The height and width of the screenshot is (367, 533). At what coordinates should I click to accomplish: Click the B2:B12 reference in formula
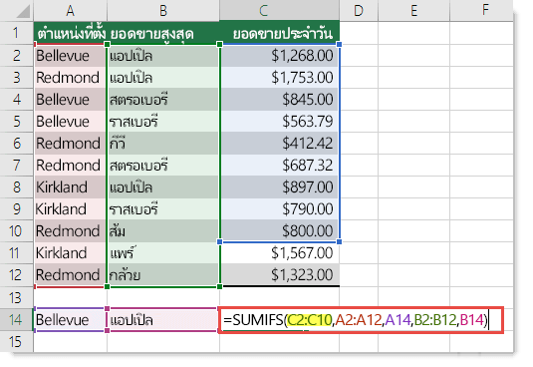[x=435, y=320]
